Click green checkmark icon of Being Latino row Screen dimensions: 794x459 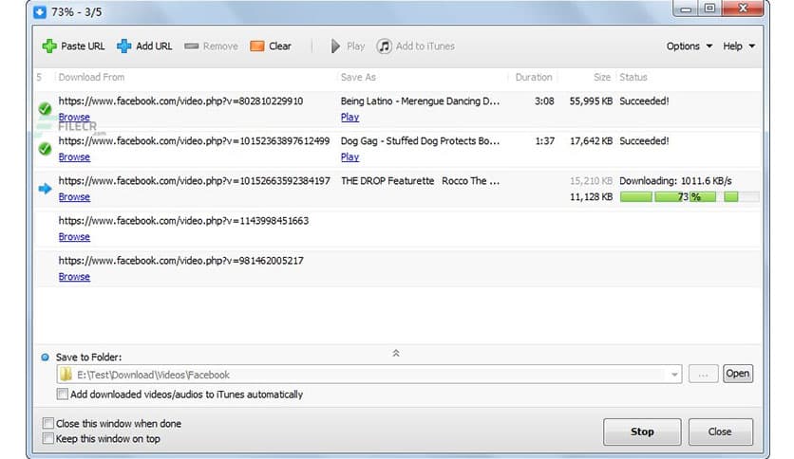point(45,109)
